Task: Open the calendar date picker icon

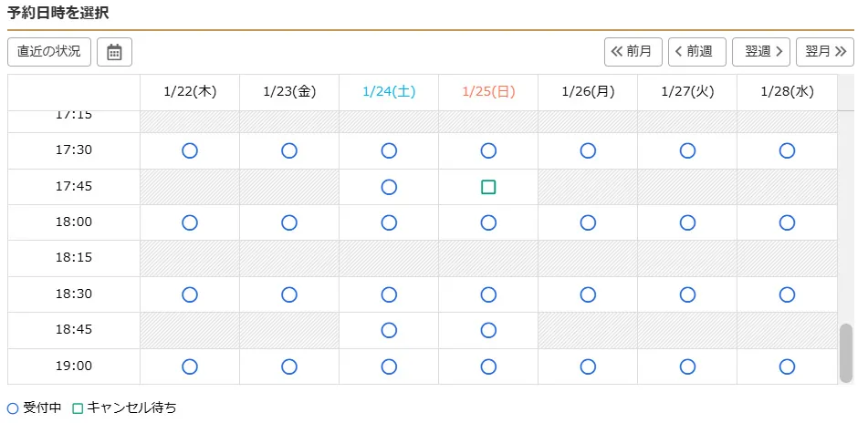Action: pos(114,52)
